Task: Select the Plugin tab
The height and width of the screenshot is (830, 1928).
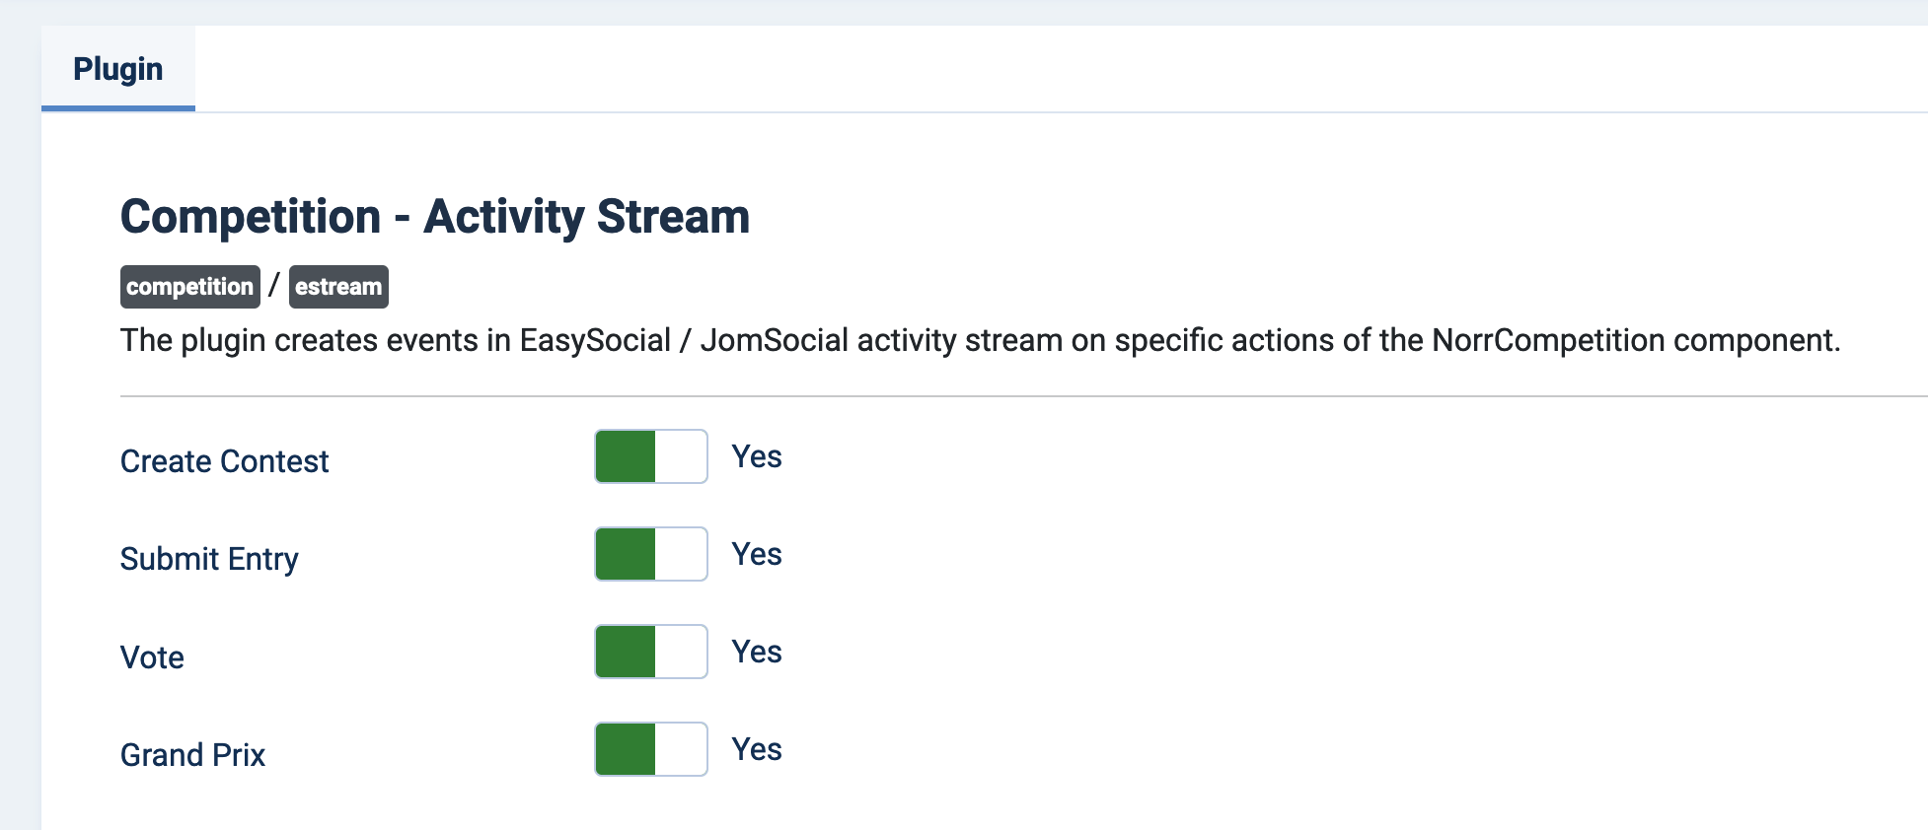Action: point(117,68)
